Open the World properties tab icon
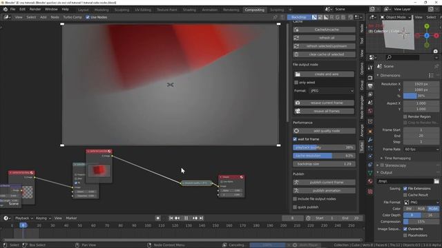This screenshot has height=248, width=442. tap(370, 111)
